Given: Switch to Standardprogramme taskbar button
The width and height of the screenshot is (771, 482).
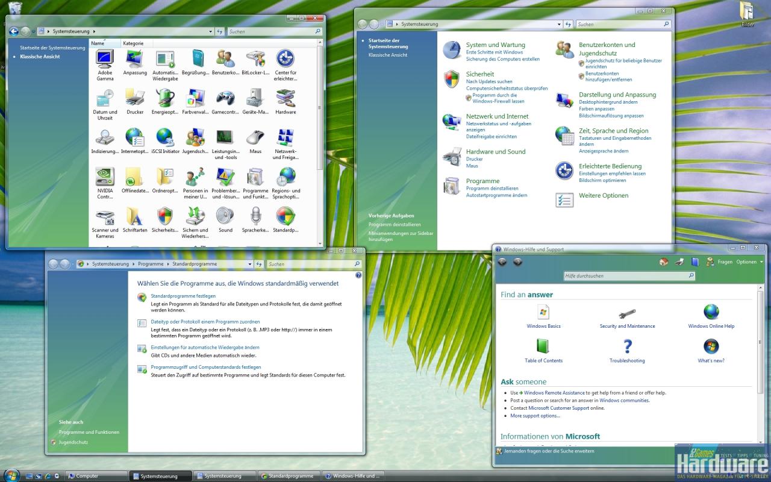Looking at the screenshot, I should 288,476.
